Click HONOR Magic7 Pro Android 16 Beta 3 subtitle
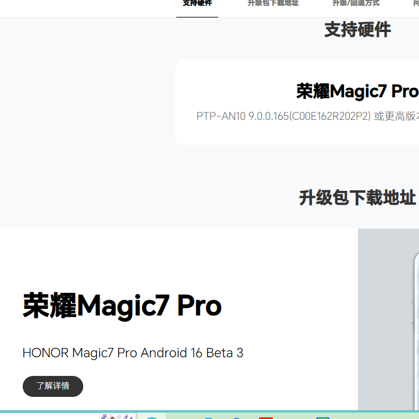 tap(133, 353)
